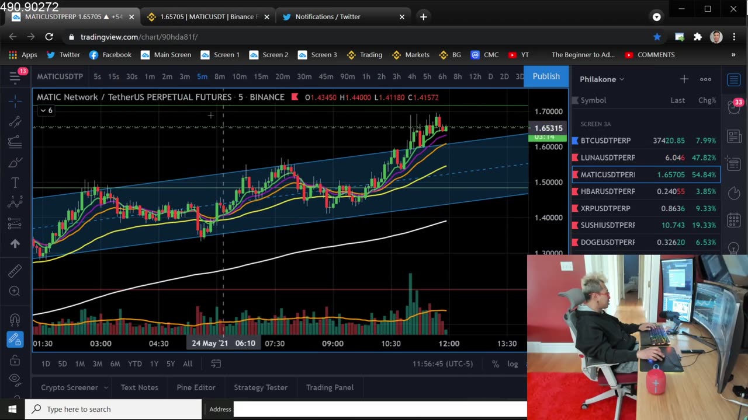Click the MATICUSDTP symbol search
This screenshot has width=748, height=420.
coord(60,76)
